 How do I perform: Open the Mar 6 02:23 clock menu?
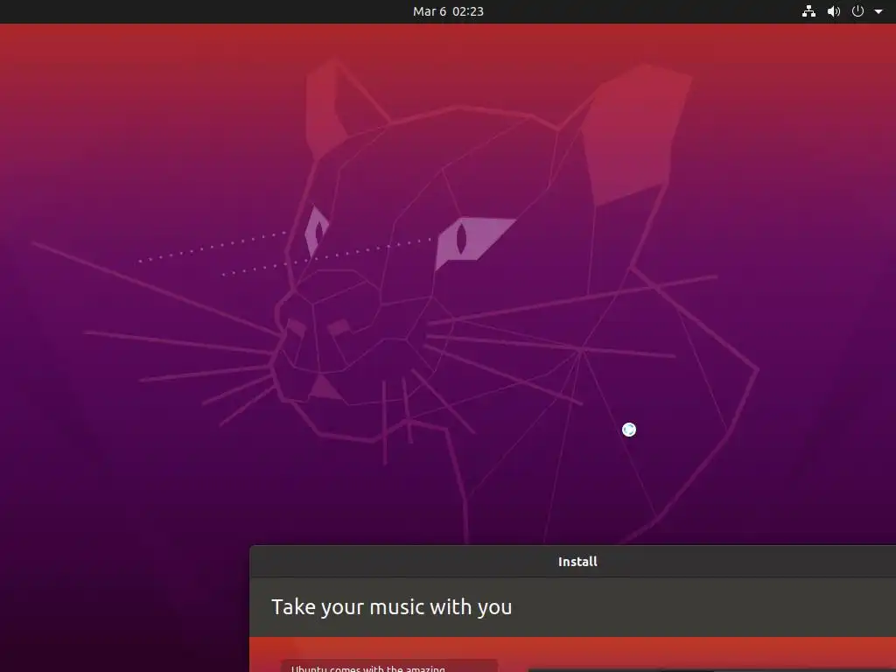(448, 11)
